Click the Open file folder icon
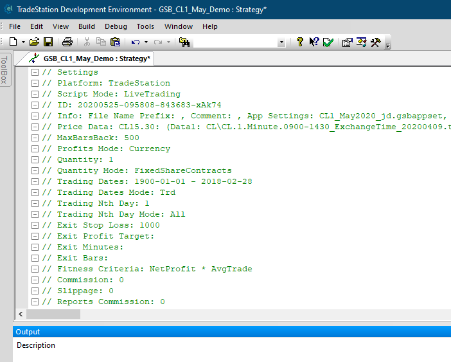This screenshot has height=362, width=451. click(x=35, y=42)
